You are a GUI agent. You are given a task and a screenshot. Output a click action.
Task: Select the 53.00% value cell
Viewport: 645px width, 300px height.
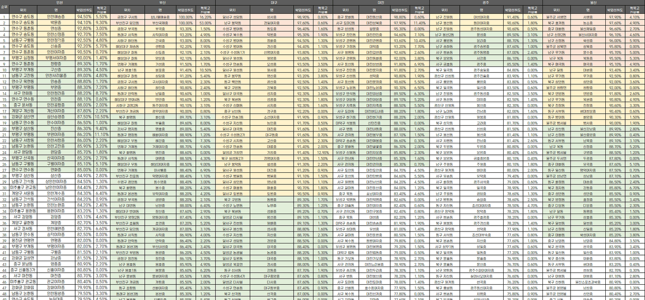pos(205,23)
